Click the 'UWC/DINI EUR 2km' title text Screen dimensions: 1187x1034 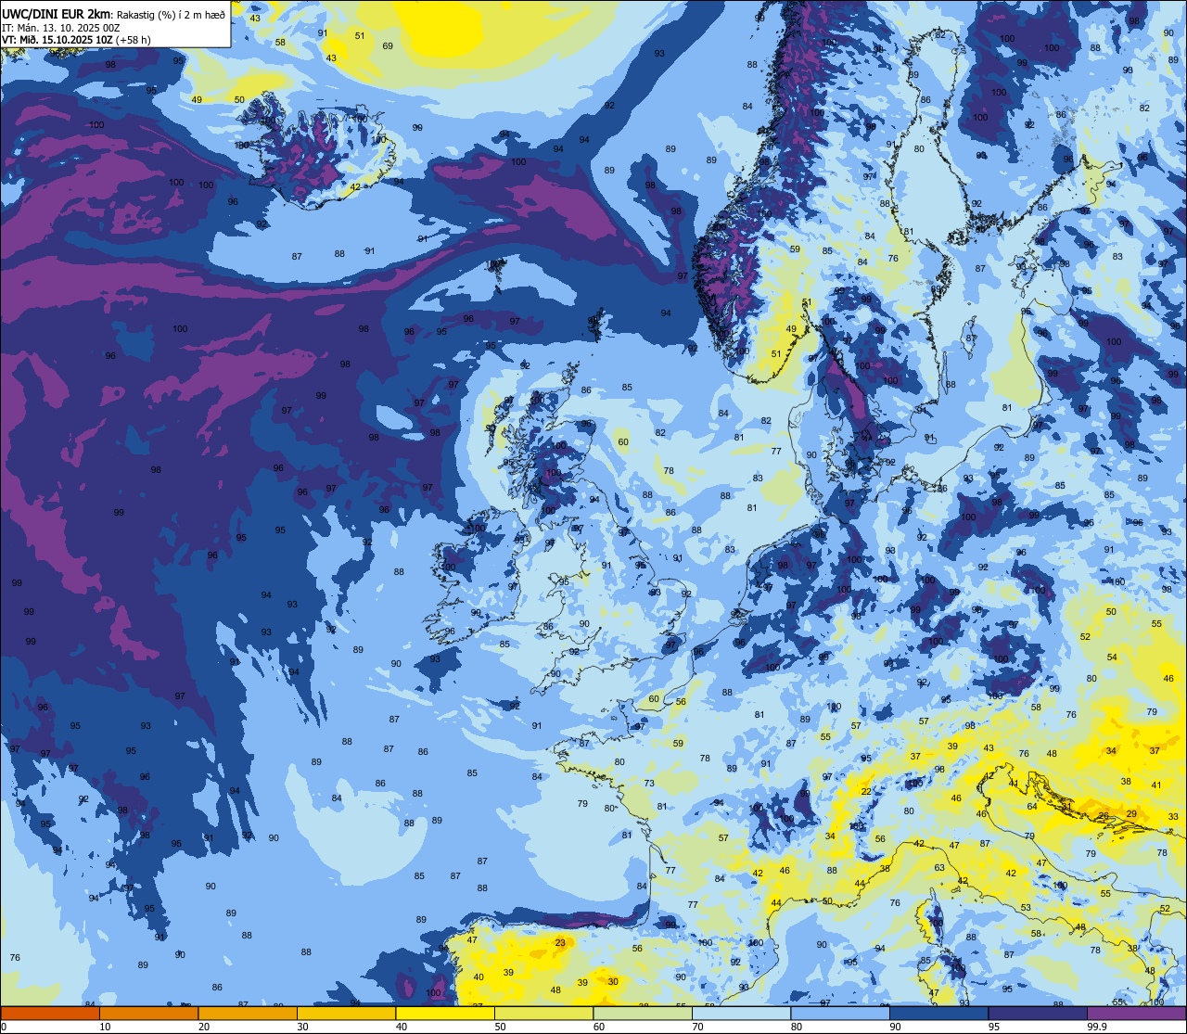[x=57, y=14]
